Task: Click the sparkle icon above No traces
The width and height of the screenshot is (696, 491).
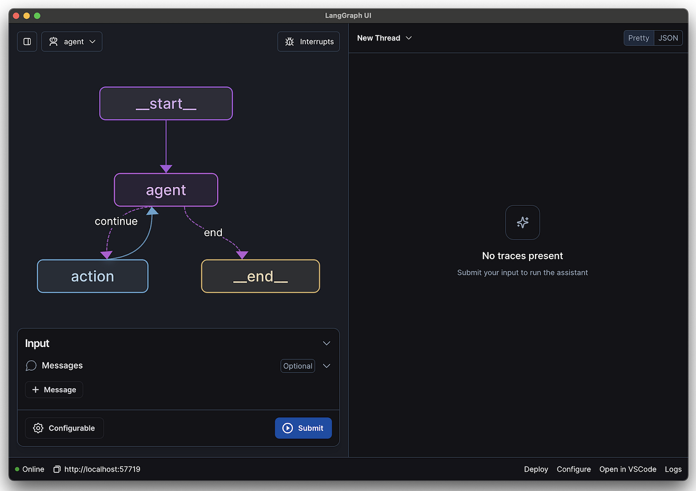Action: pos(522,222)
